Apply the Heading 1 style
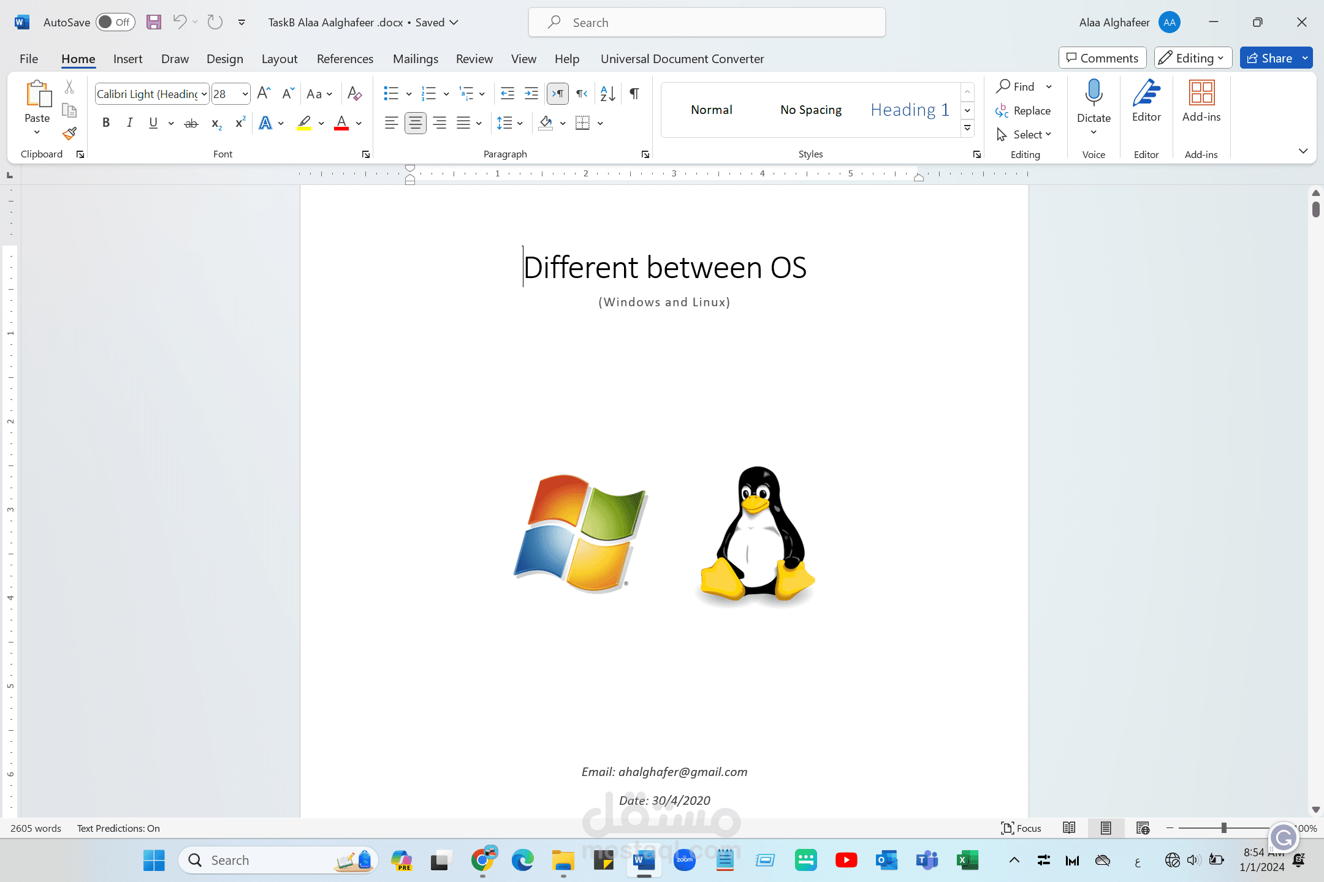 click(910, 110)
